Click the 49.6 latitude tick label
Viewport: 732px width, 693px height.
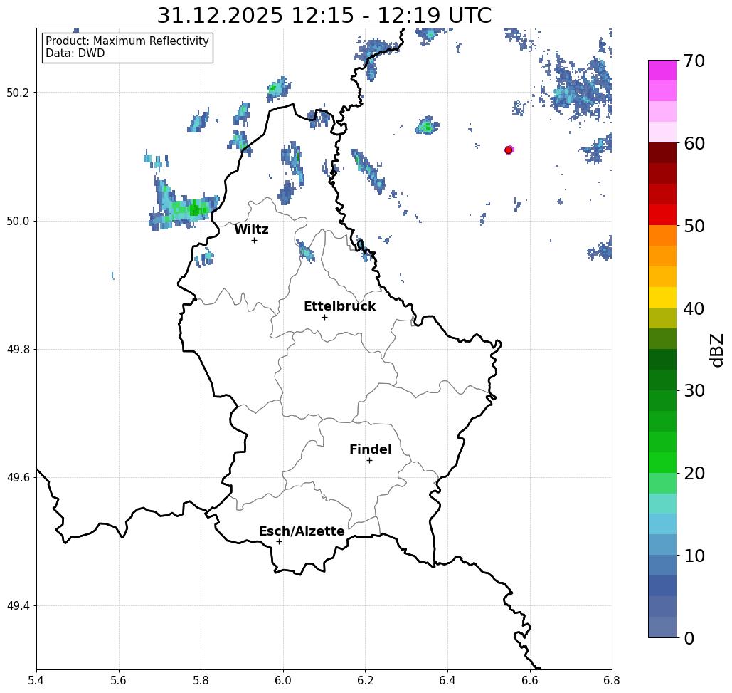[x=18, y=478]
